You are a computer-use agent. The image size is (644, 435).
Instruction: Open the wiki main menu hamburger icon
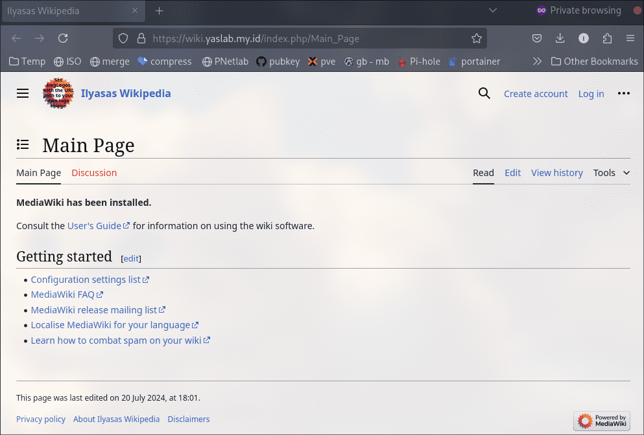[x=23, y=93]
